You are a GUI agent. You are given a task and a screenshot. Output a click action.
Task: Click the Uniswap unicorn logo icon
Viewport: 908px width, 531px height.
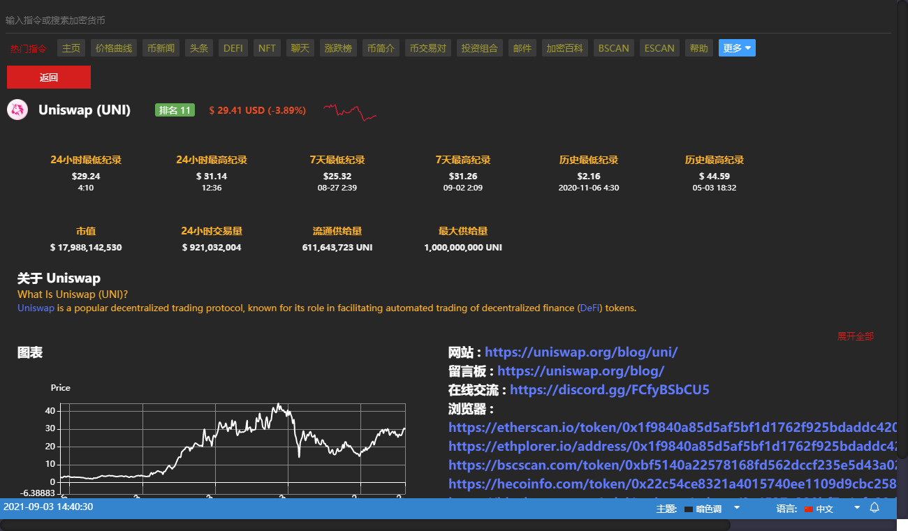coord(17,110)
